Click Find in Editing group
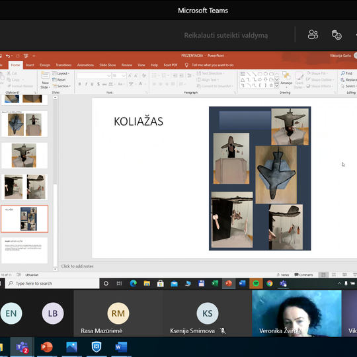Screen dimensions: 357x357 point(346,73)
